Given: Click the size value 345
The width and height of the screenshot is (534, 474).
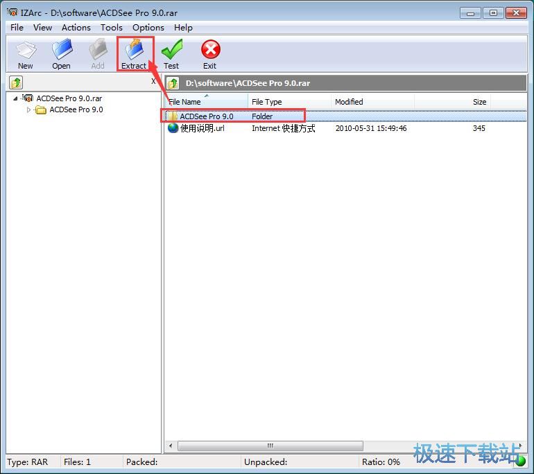Looking at the screenshot, I should (479, 128).
